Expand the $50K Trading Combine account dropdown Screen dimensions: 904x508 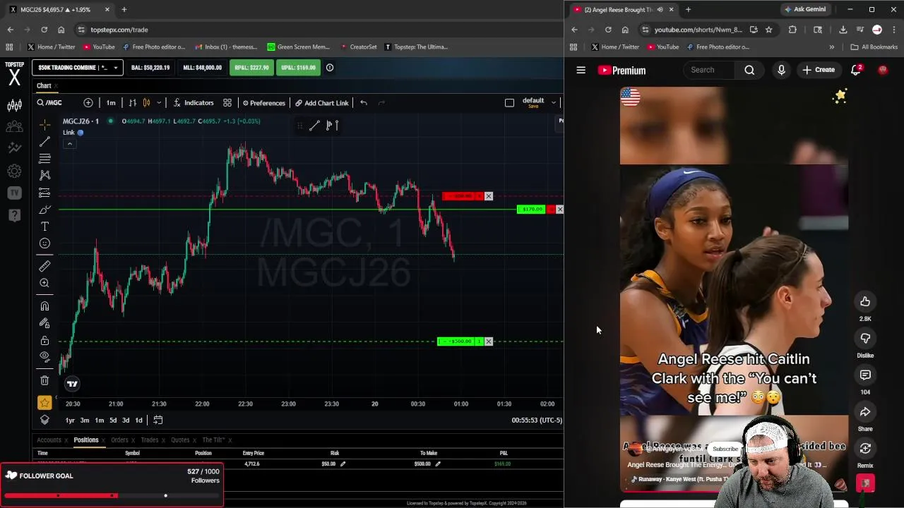tap(78, 68)
